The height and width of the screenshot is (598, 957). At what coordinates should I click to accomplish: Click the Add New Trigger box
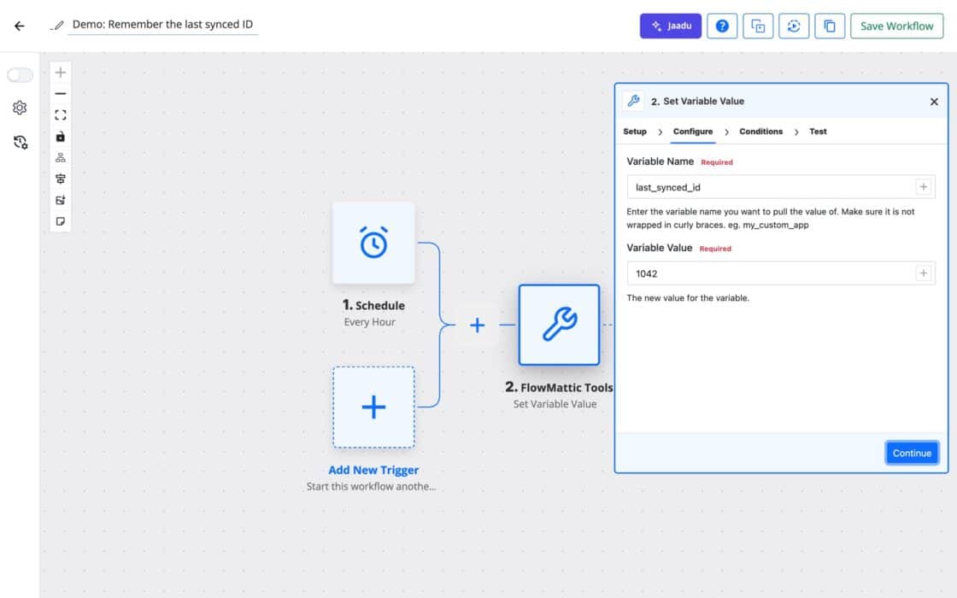[x=373, y=407]
